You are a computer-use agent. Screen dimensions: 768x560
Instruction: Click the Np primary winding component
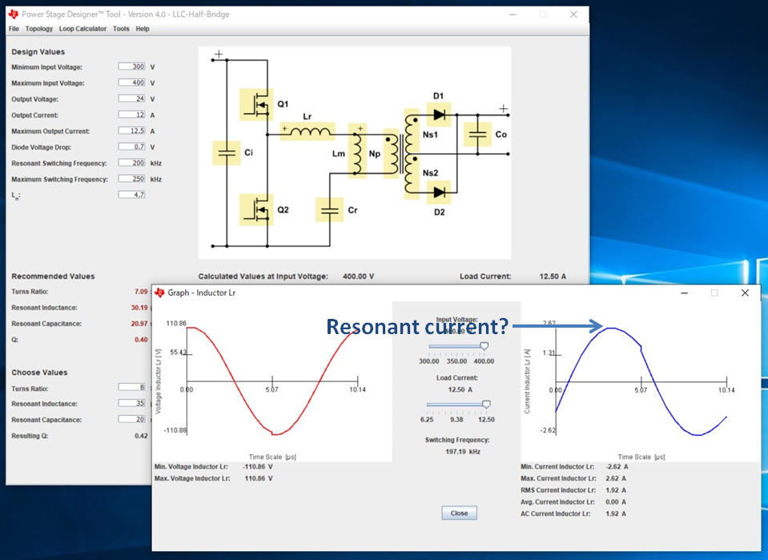pyautogui.click(x=391, y=153)
